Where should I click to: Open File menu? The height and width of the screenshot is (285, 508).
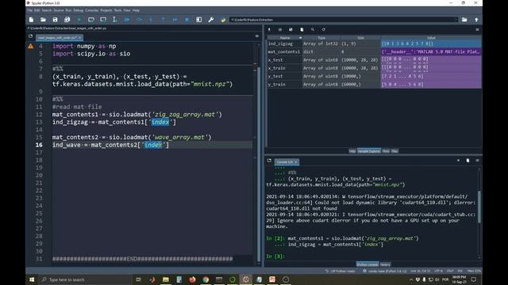pyautogui.click(x=30, y=10)
